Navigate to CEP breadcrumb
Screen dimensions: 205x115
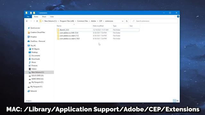[x=101, y=21]
